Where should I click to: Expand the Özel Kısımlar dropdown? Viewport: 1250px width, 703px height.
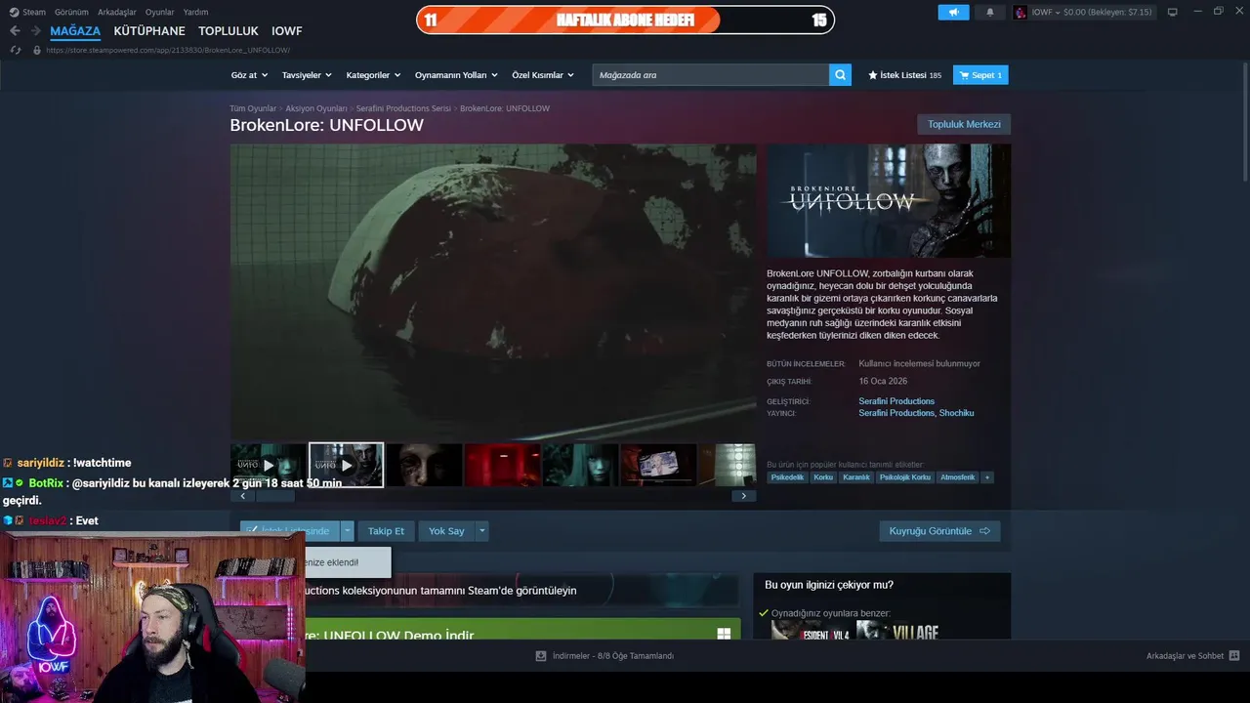tap(543, 75)
